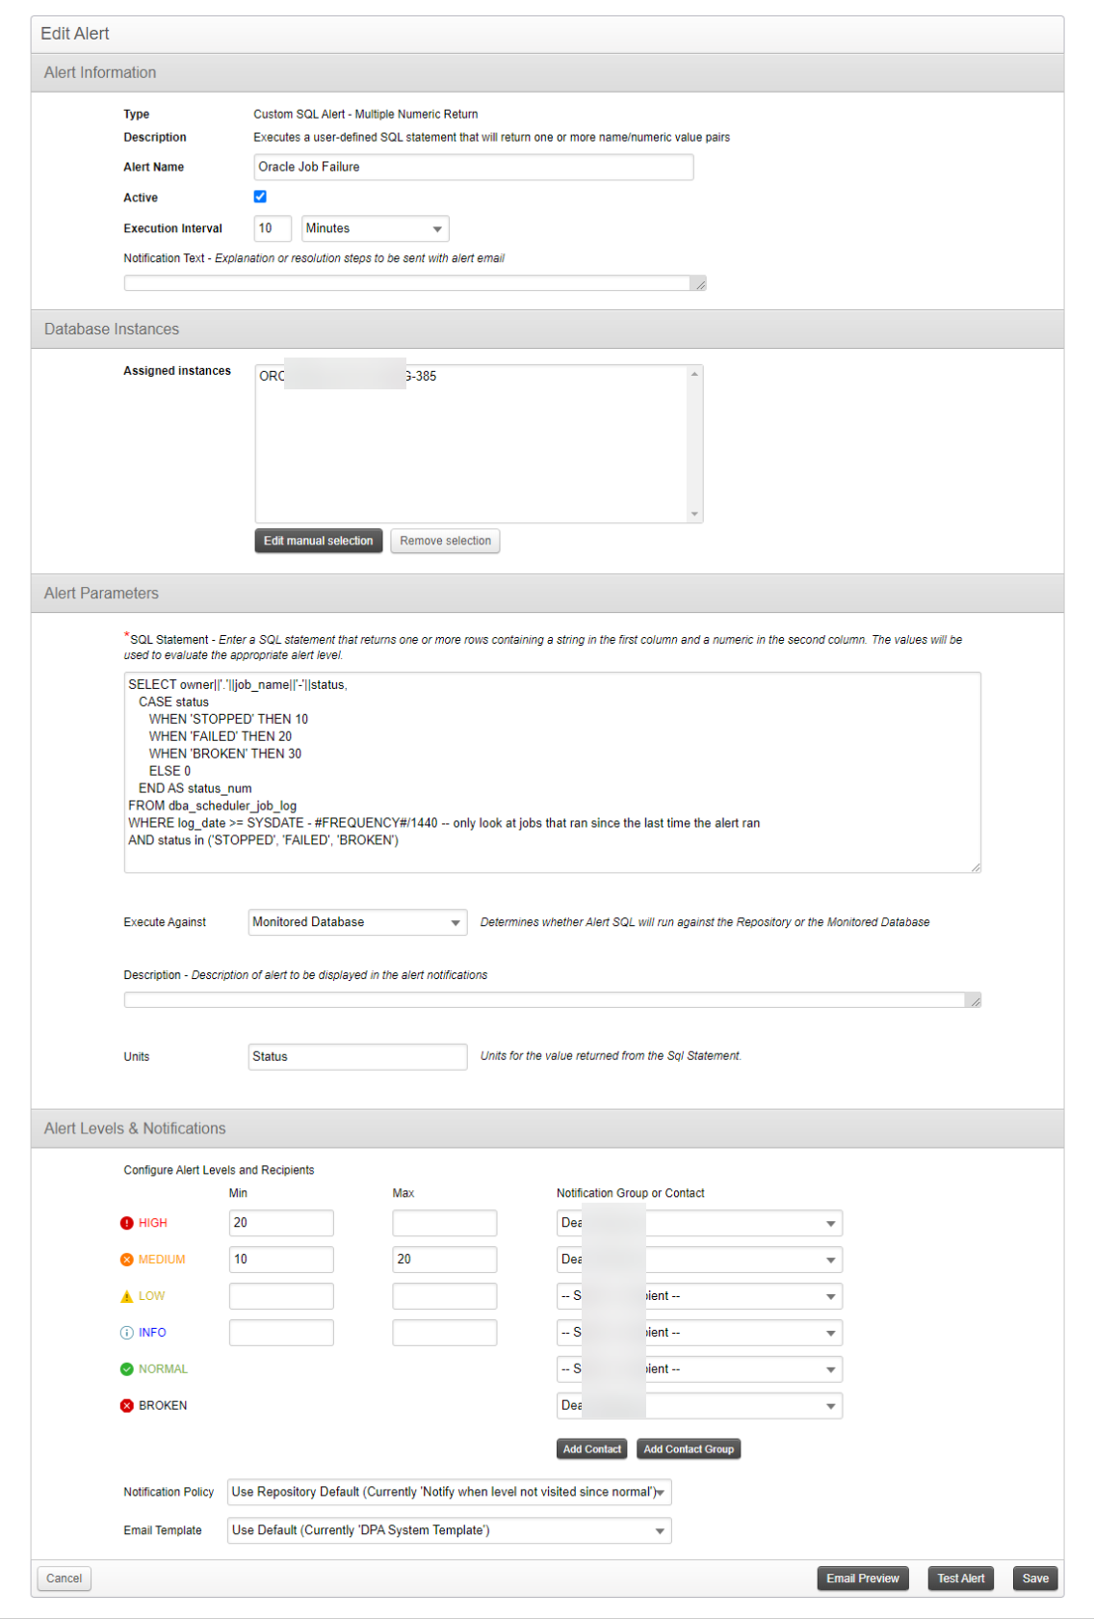Expand the Notification Policy dropdown

click(449, 1492)
